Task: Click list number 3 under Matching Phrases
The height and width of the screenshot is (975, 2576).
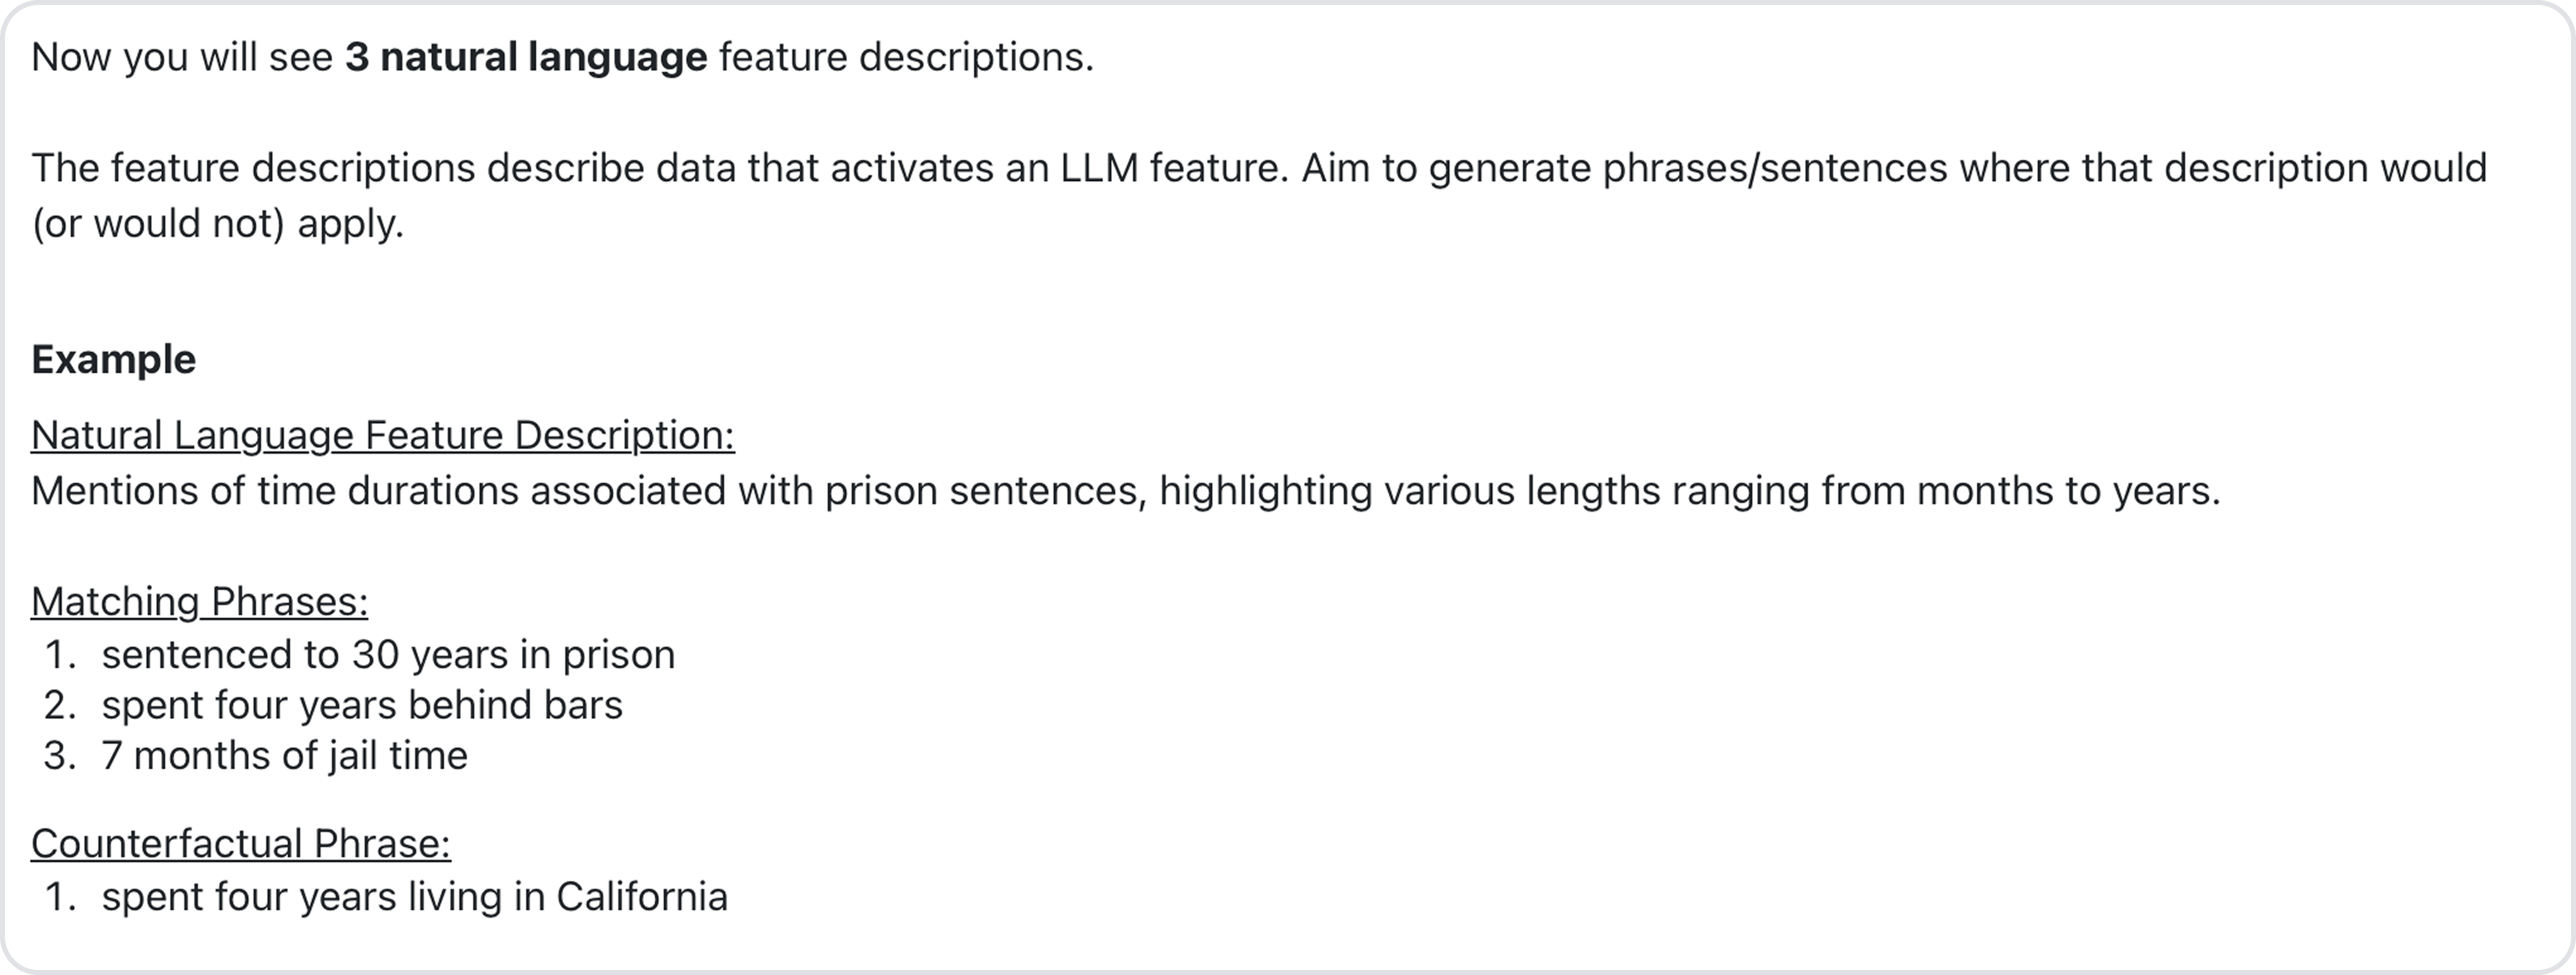Action: (x=59, y=756)
